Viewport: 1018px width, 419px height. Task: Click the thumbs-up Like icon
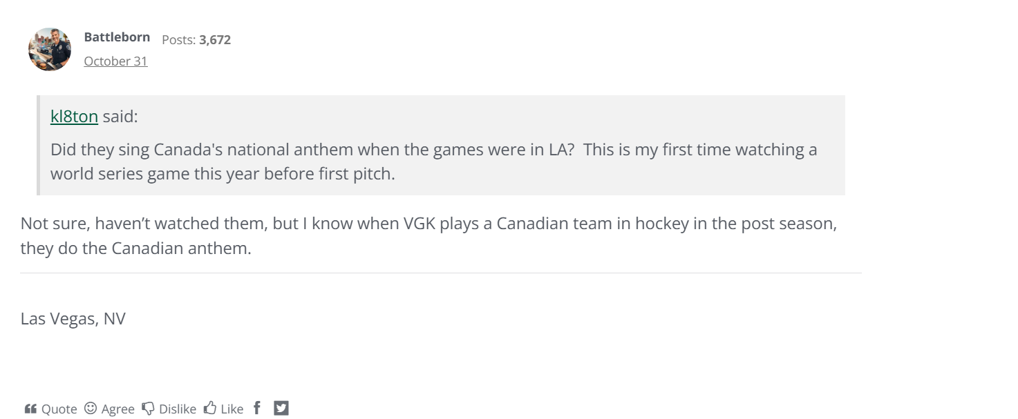(210, 409)
